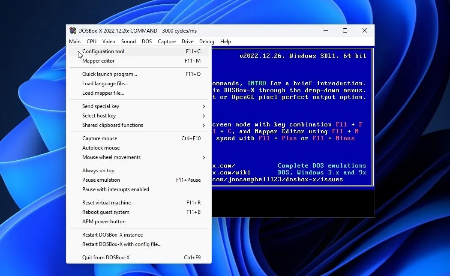The height and width of the screenshot is (276, 450).
Task: Open the CPU menu
Action: (x=91, y=41)
